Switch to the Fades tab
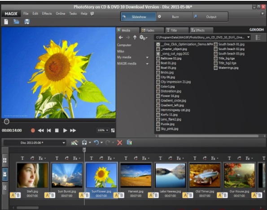 153,30
